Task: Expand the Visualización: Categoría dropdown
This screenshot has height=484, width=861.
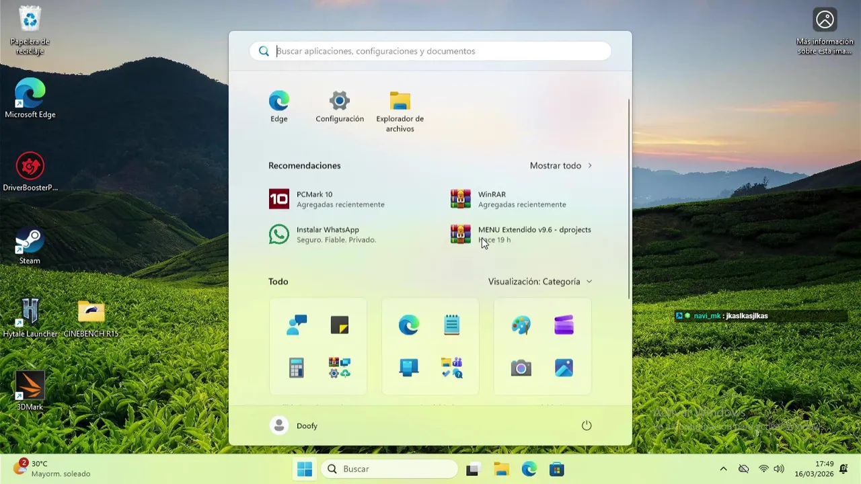Action: 540,282
